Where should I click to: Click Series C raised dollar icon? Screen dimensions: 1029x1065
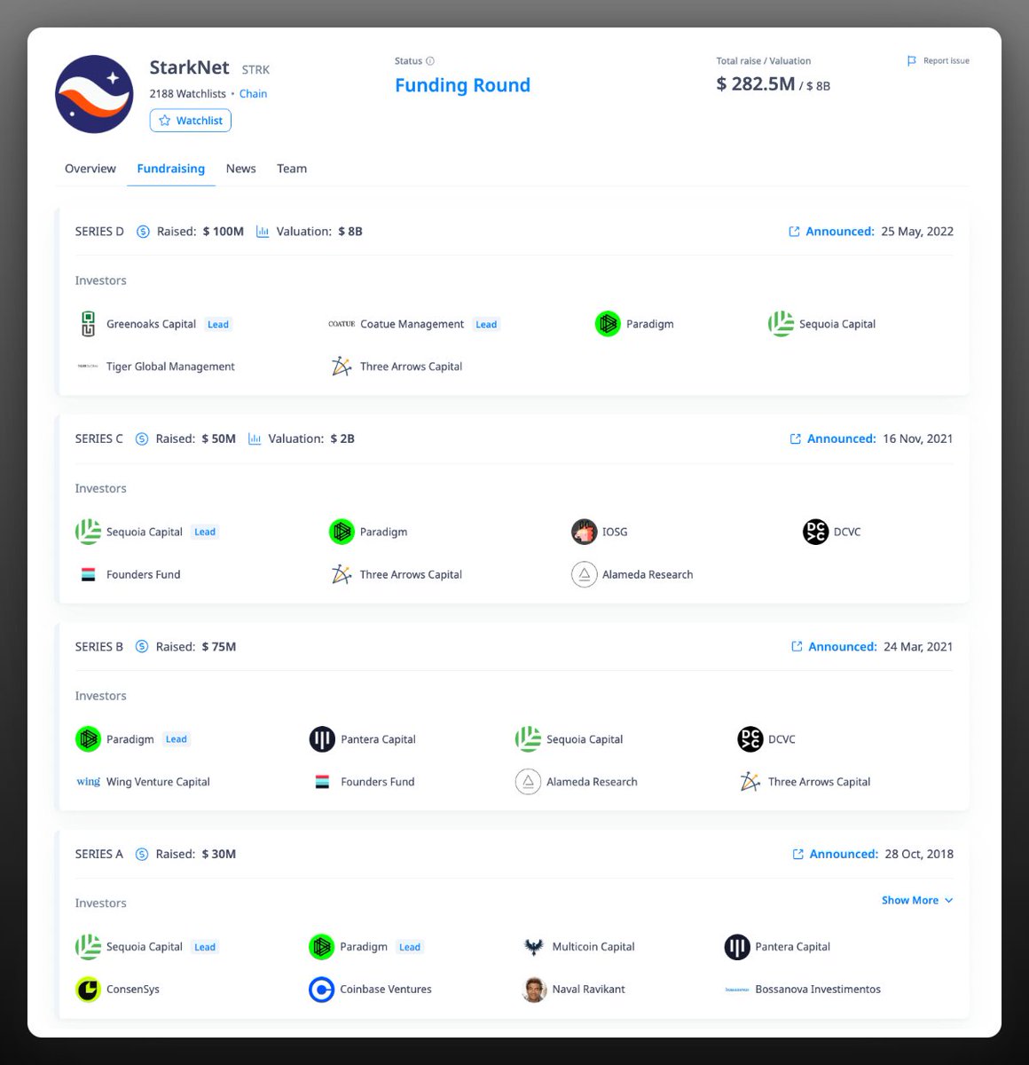[x=142, y=438]
